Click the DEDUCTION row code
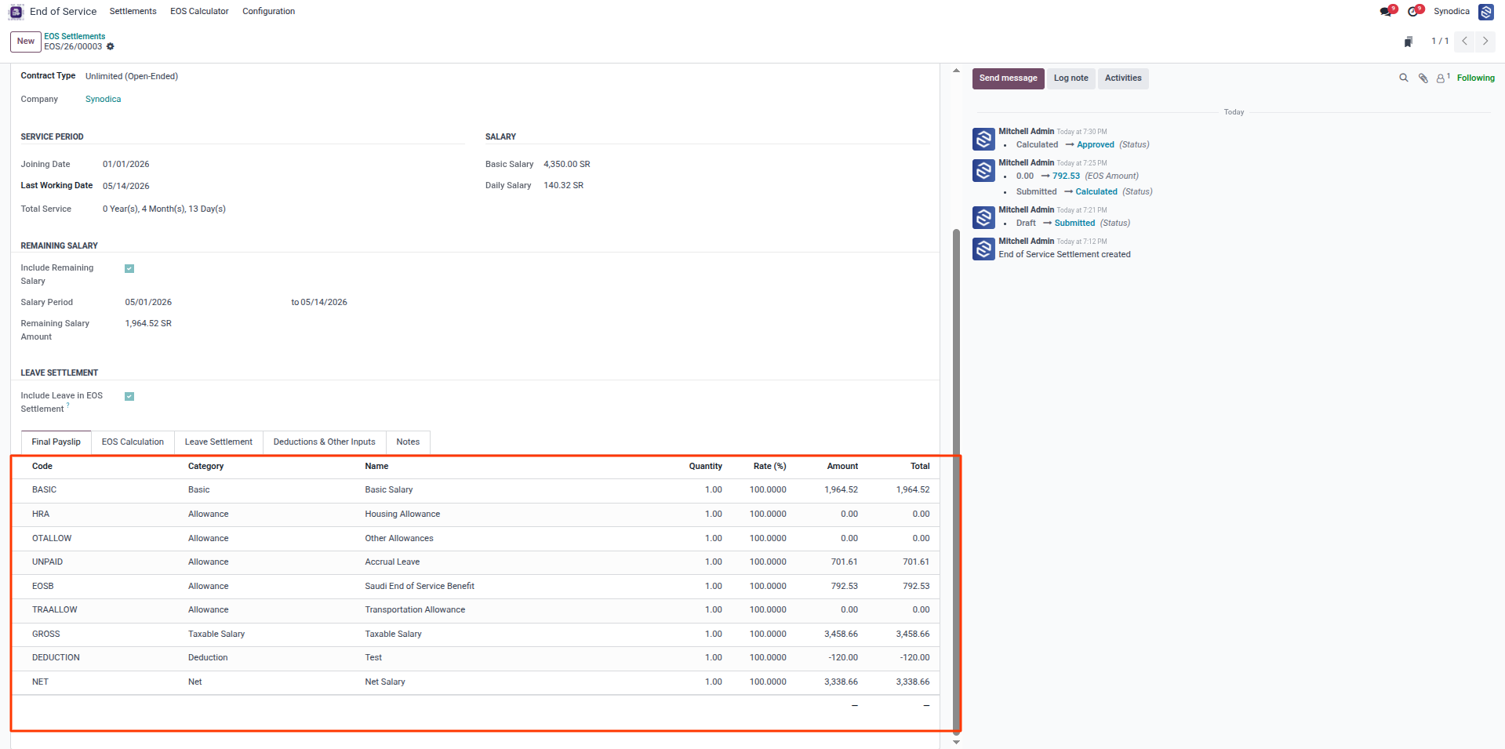This screenshot has height=749, width=1505. tap(56, 658)
